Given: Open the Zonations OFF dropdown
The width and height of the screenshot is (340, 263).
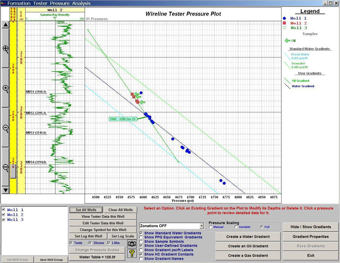Looking at the screenshot, I should click(201, 226).
